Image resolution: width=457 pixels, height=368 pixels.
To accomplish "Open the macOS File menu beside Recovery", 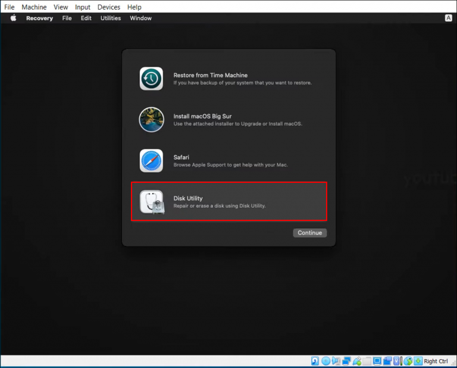I will click(x=67, y=18).
